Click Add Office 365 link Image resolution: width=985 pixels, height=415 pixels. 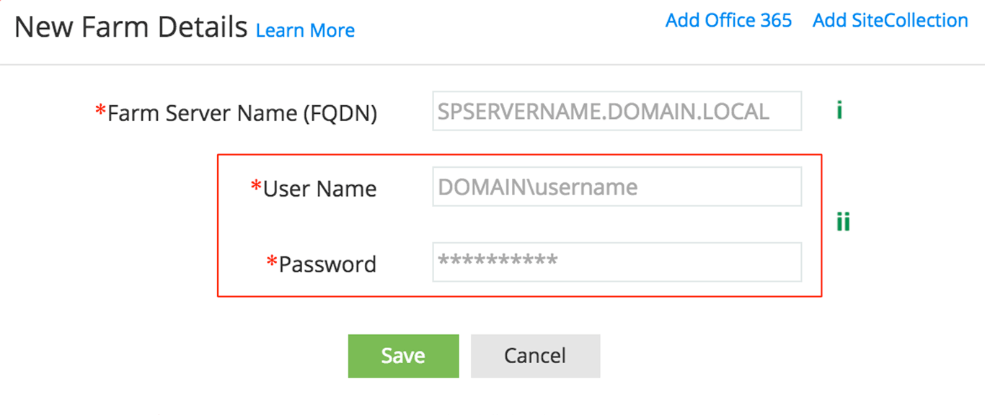pyautogui.click(x=728, y=20)
